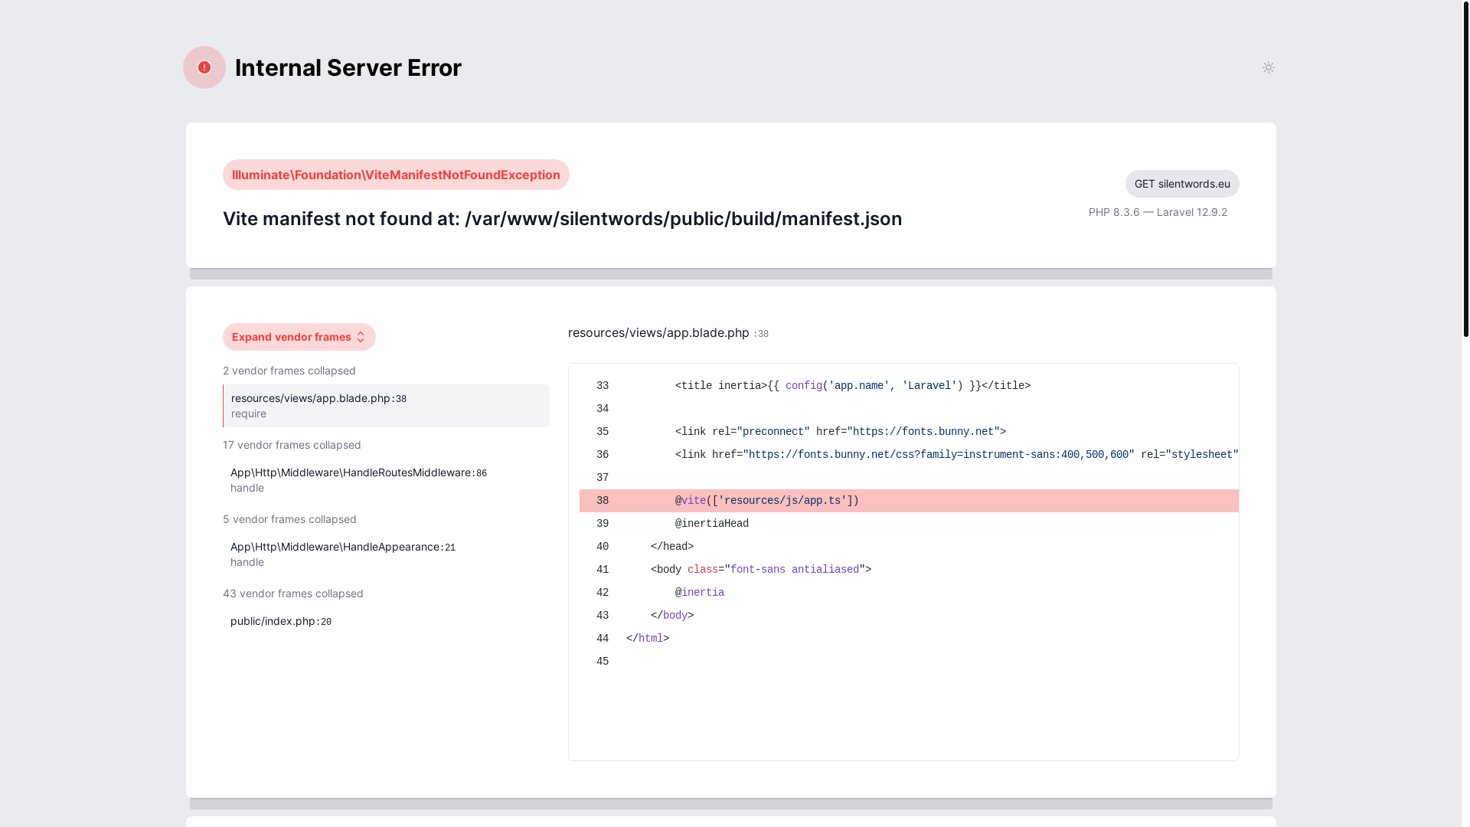The width and height of the screenshot is (1470, 827).
Task: Expand the 17 vendor frames collapsed row
Action: pyautogui.click(x=292, y=445)
